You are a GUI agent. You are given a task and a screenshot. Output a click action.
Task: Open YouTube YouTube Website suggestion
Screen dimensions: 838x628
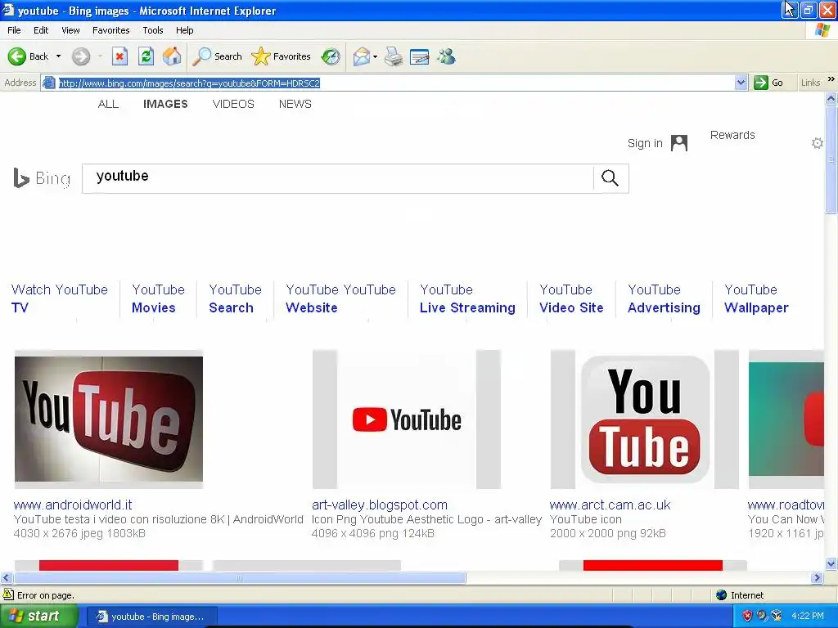tap(340, 298)
